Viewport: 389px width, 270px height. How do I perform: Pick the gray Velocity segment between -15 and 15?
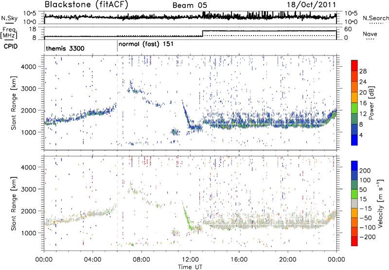click(x=354, y=203)
